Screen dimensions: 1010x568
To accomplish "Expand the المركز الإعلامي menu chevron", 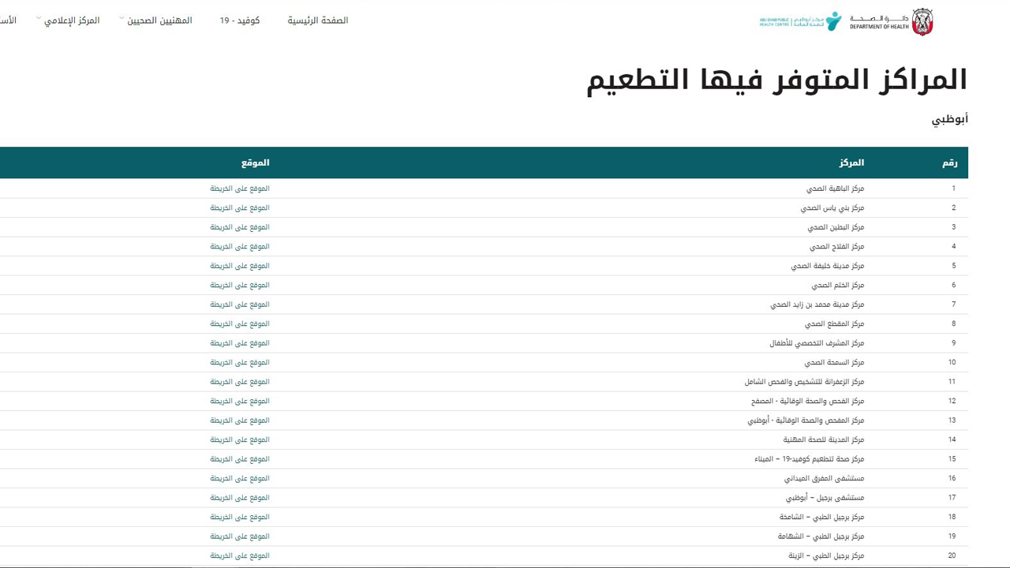I will [x=39, y=19].
